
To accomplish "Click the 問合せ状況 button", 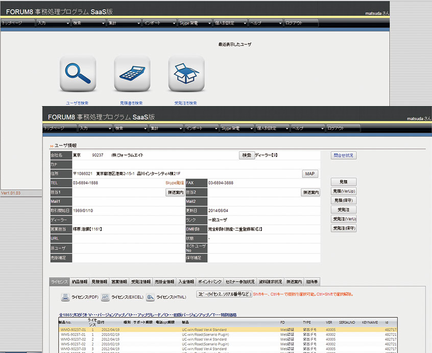I will (344, 156).
